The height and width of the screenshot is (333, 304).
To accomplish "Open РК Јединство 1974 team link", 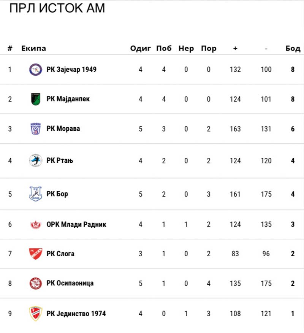I will (76, 314).
